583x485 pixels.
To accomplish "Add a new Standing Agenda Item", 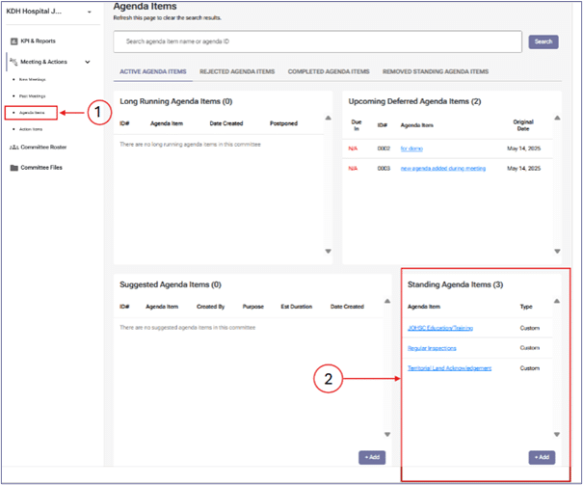I will tap(542, 457).
